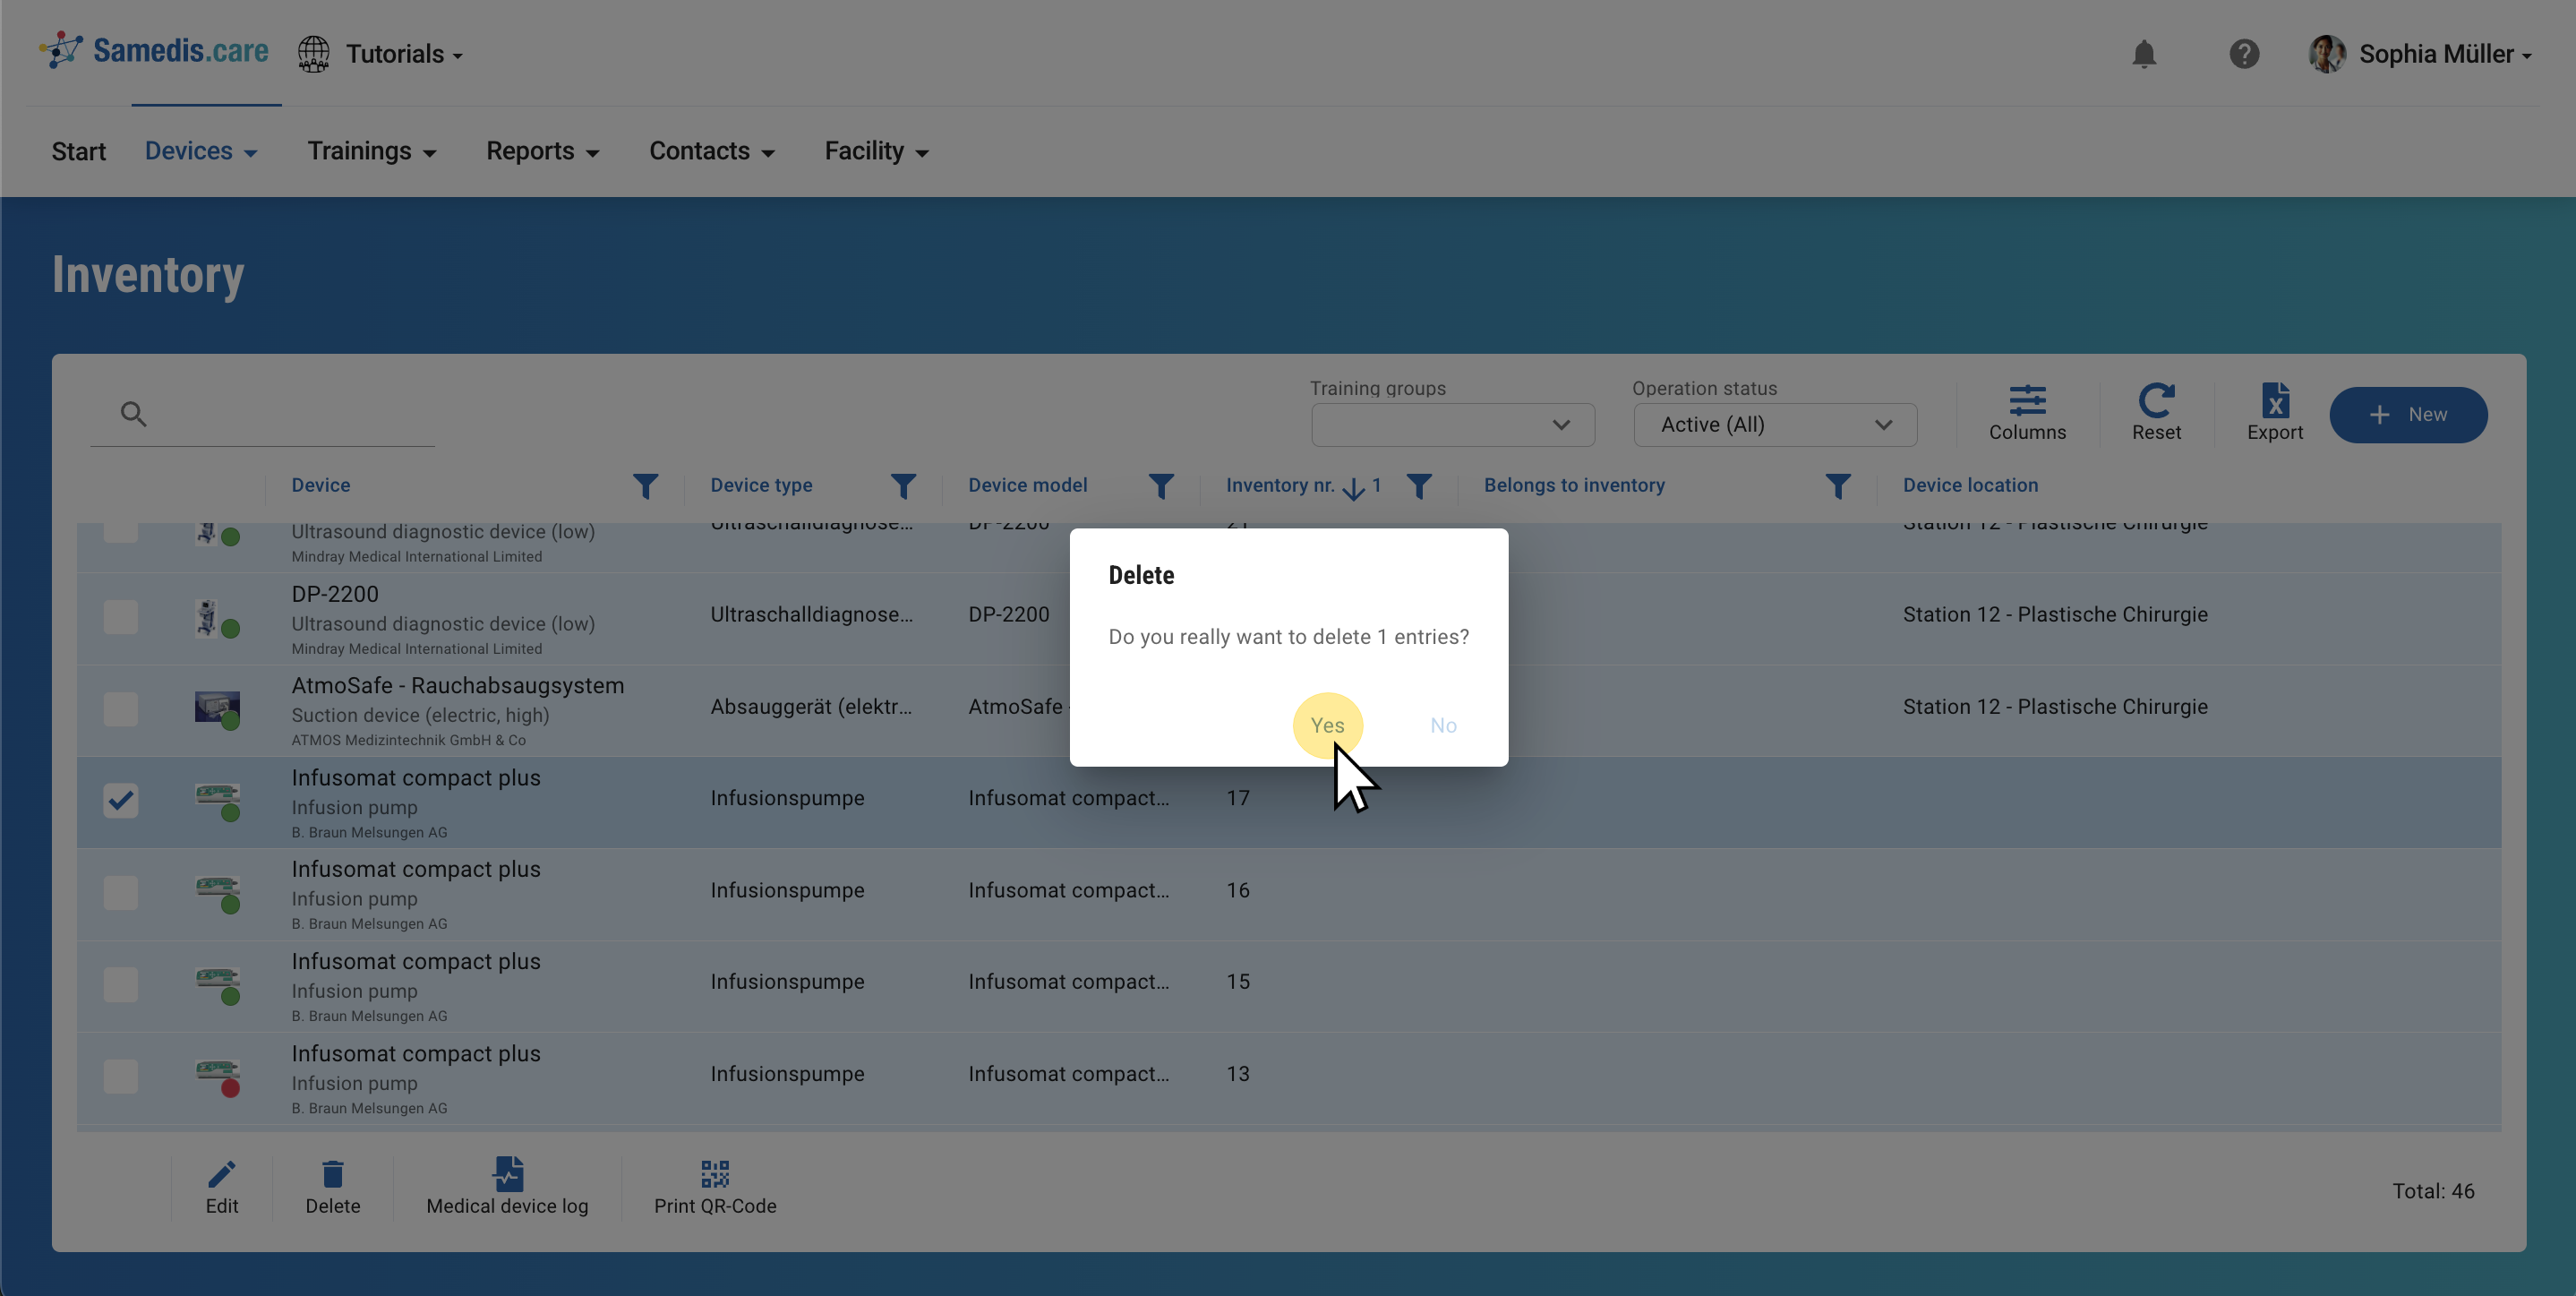Viewport: 2576px width, 1296px height.
Task: Confirm deletion with Yes button
Action: point(1326,725)
